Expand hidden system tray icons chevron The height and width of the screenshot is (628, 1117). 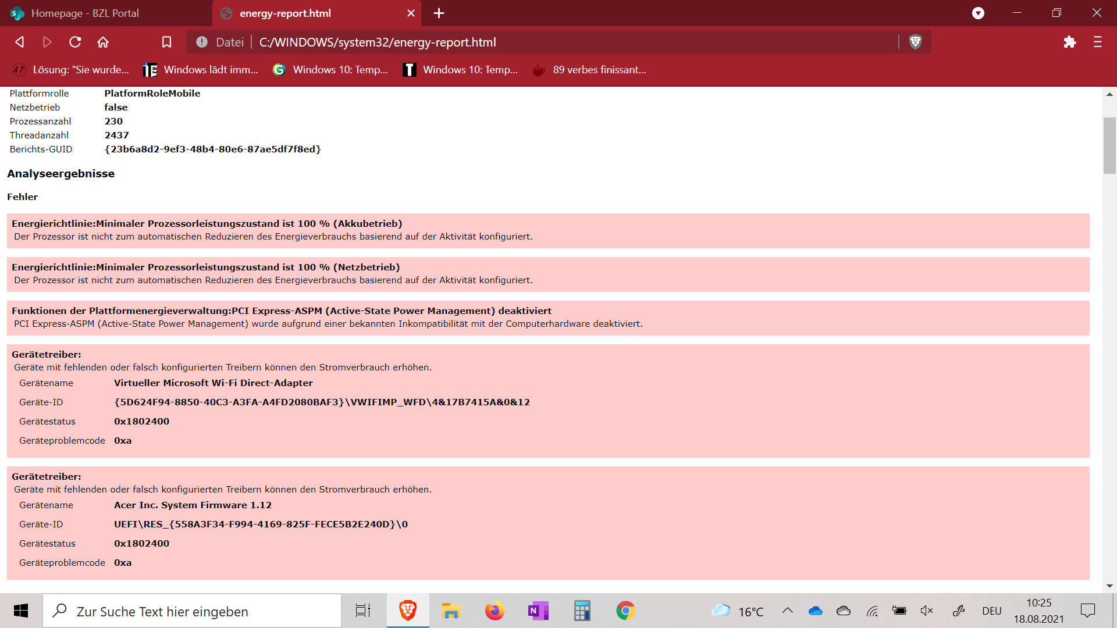[787, 611]
